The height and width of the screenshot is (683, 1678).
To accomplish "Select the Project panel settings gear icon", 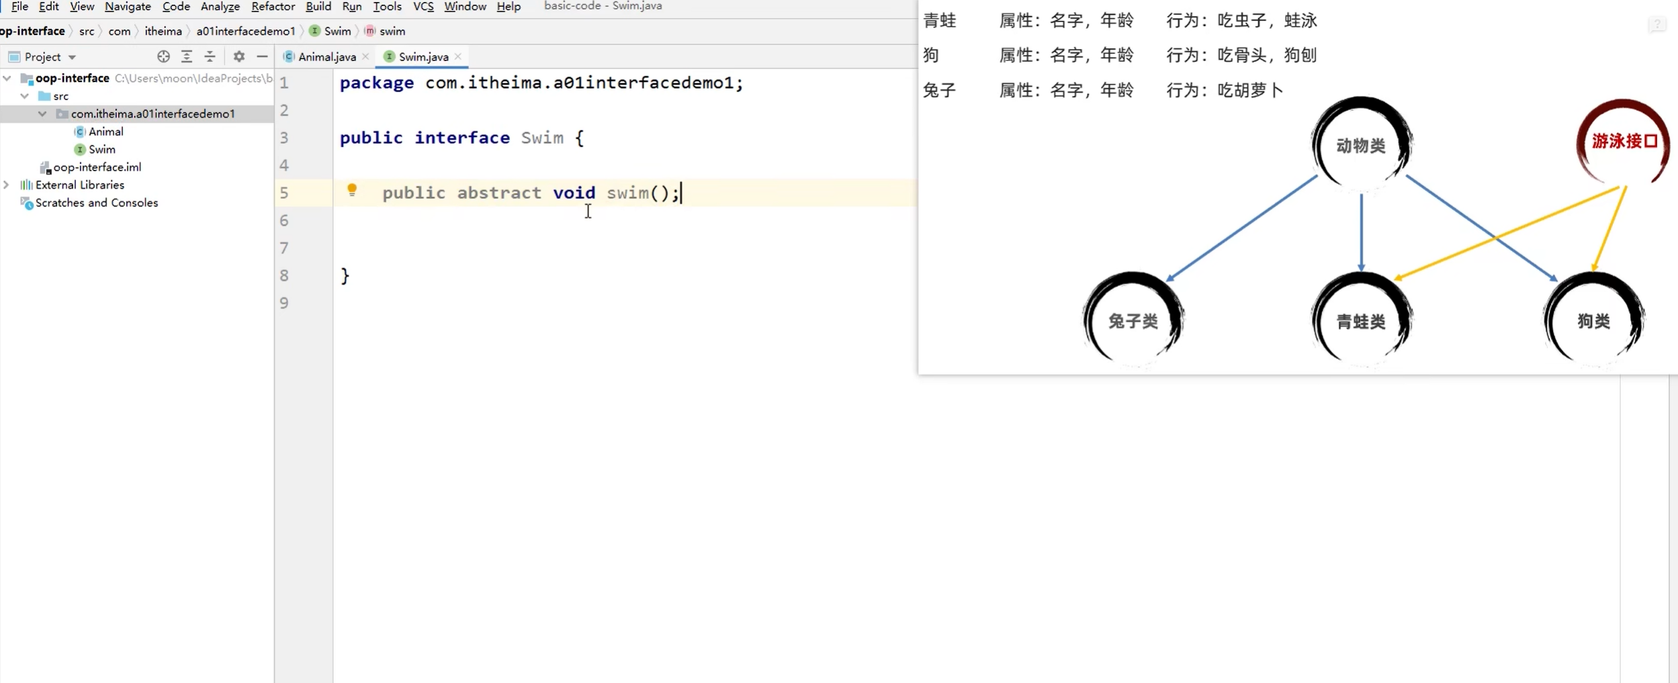I will (238, 56).
